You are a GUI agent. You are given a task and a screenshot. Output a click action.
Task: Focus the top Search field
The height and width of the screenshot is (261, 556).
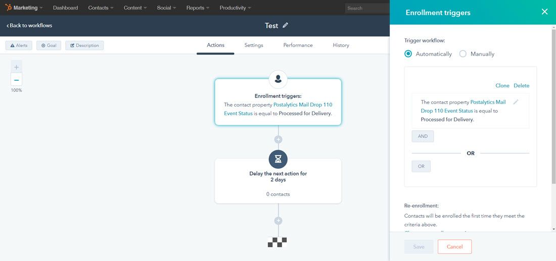click(367, 8)
